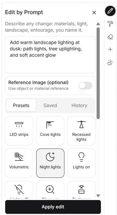Select the Night lights preset
The image size is (117, 215).
50,163
